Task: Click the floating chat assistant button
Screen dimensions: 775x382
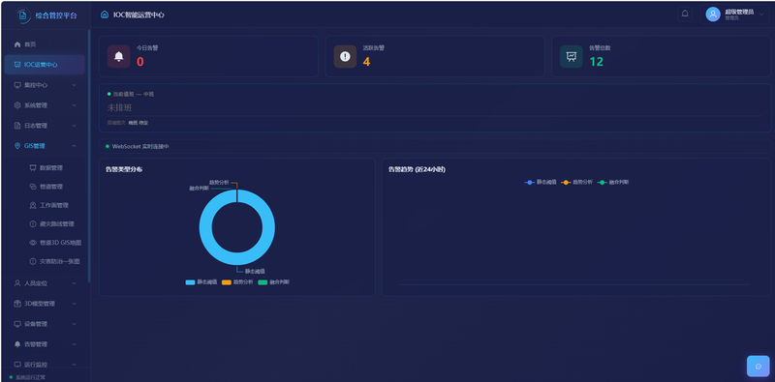Action: click(758, 367)
